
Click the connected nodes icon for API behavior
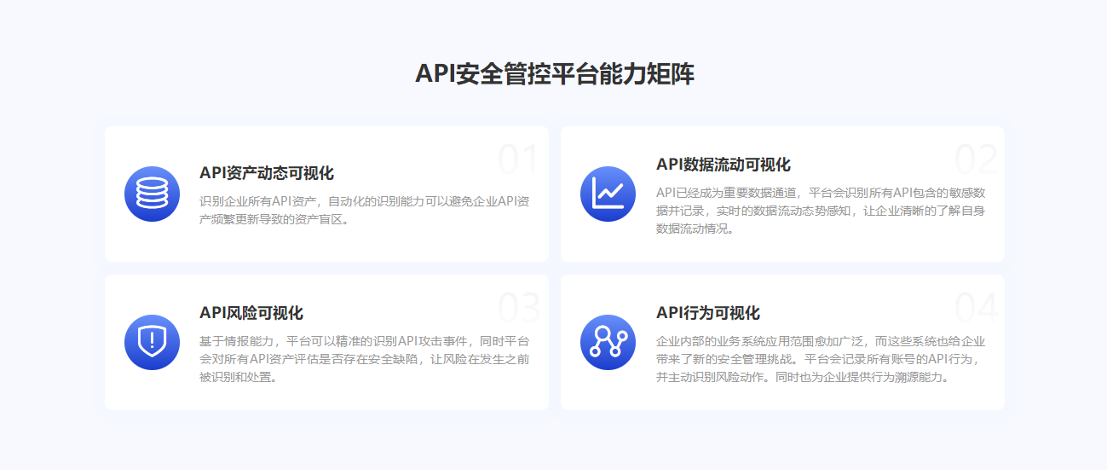point(608,342)
